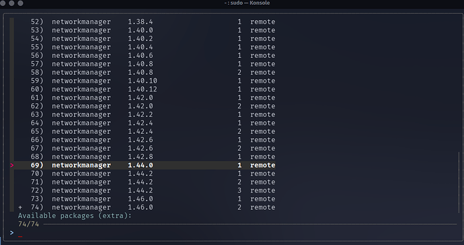Click the pink selection pointer at row 69

click(12, 166)
